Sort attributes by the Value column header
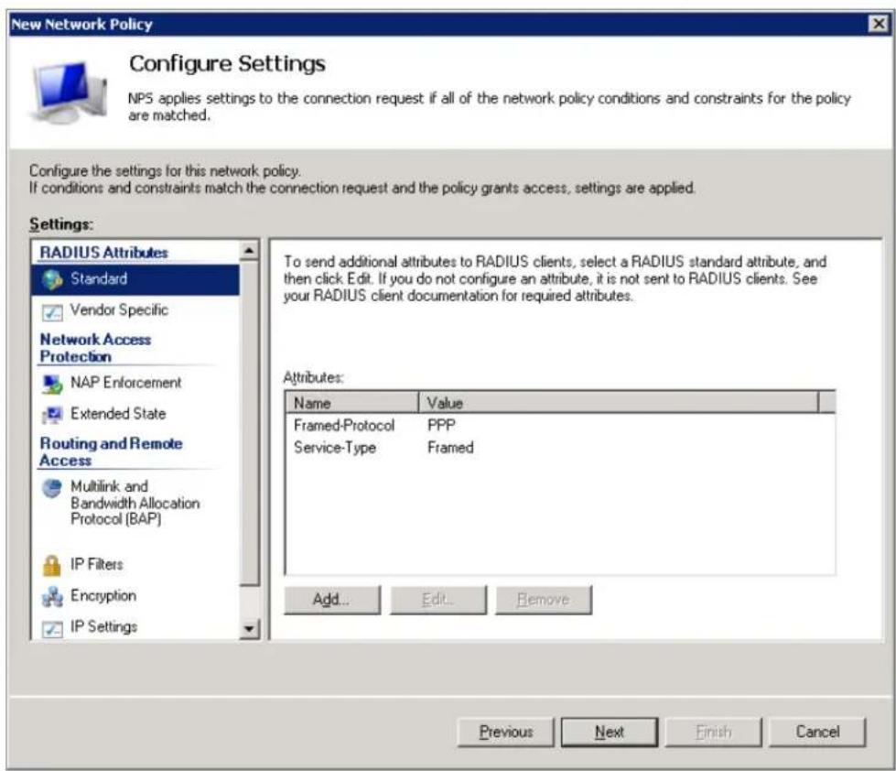The height and width of the screenshot is (771, 896). (619, 403)
